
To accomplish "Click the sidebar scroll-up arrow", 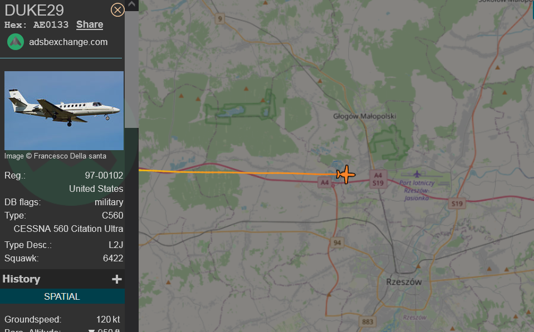I will tap(132, 5).
